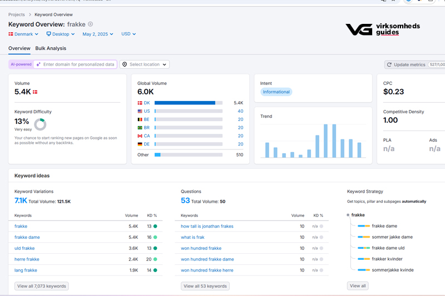Open the Select location dropdown
The image size is (445, 296).
tap(145, 64)
